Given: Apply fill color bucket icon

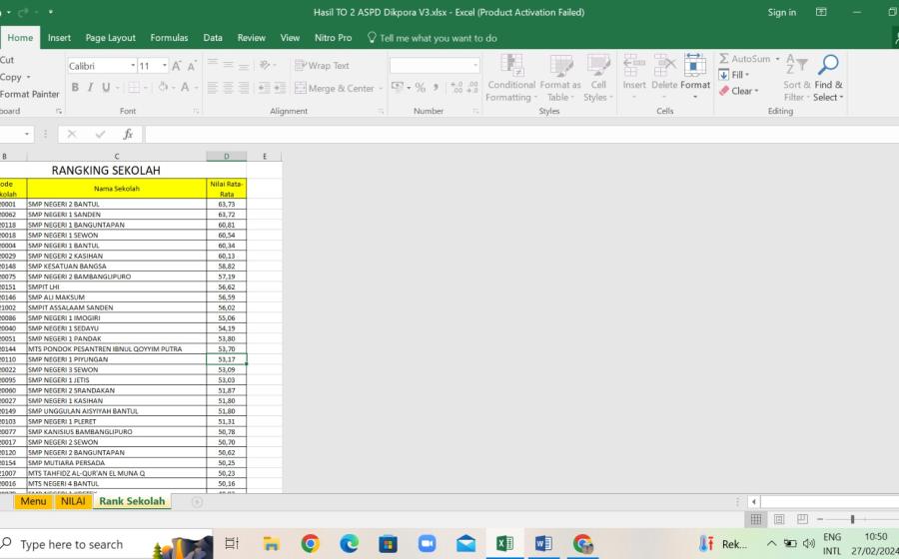Looking at the screenshot, I should click(164, 87).
